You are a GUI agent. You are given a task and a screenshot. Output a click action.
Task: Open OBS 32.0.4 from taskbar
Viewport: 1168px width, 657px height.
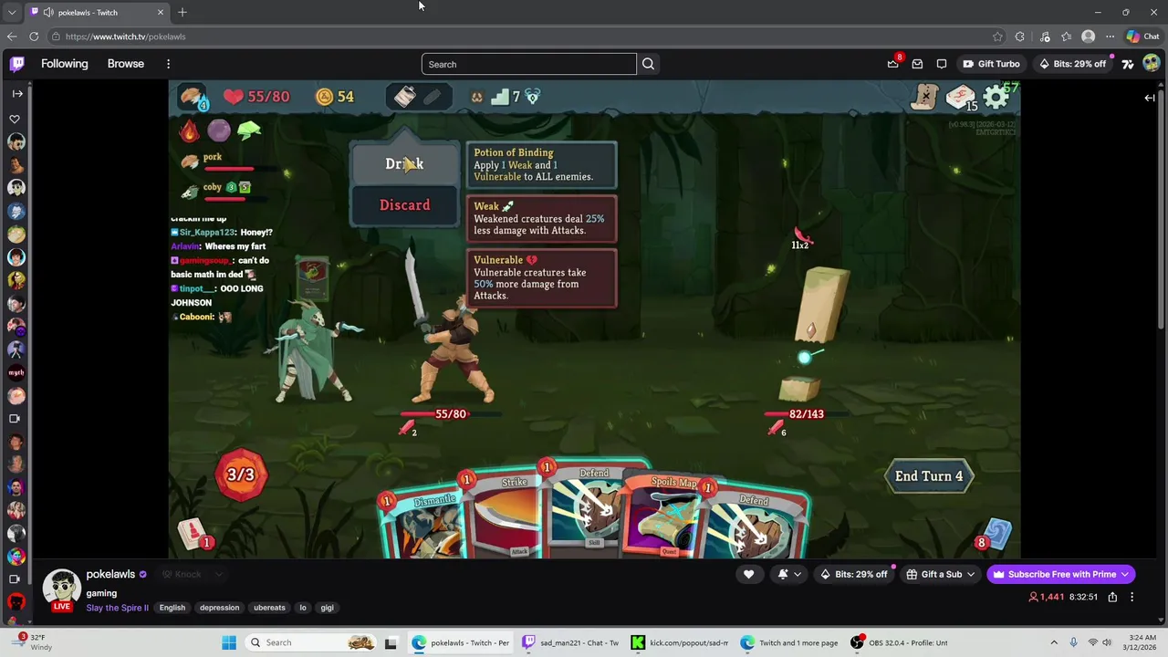(x=900, y=642)
